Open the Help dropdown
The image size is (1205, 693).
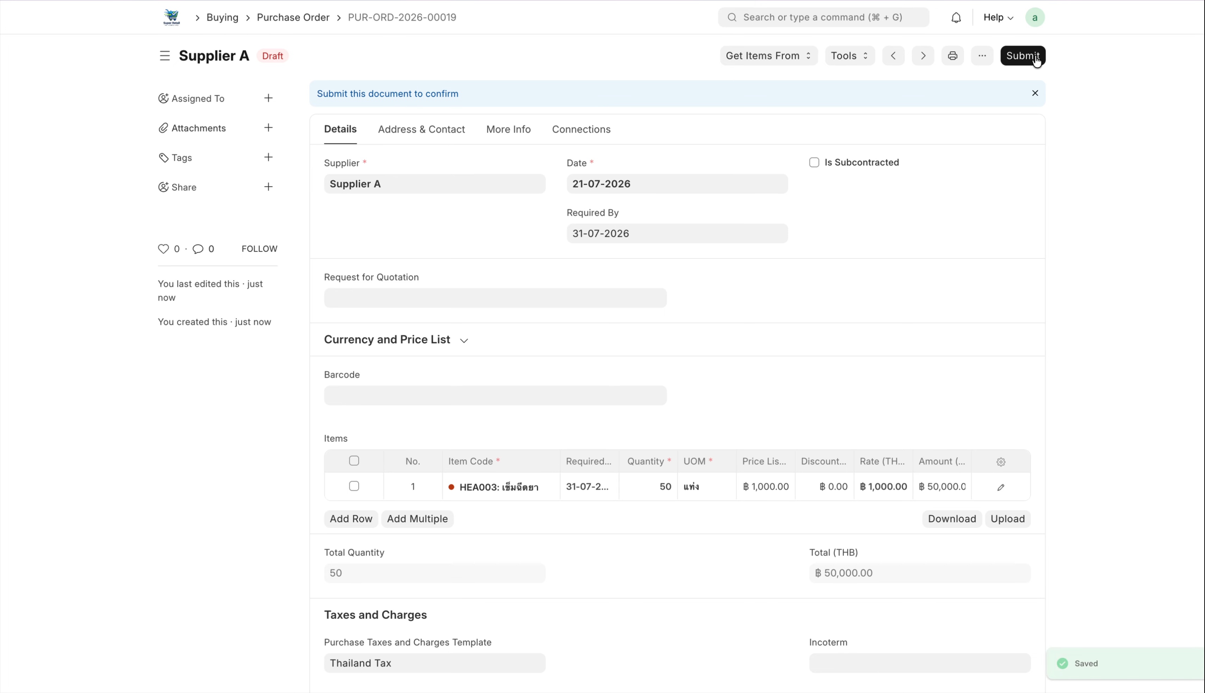point(998,18)
